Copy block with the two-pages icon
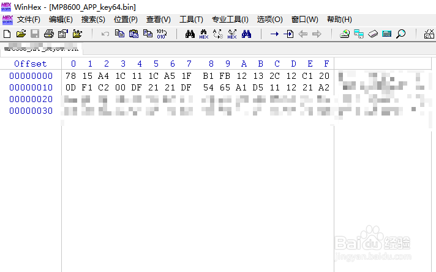Image resolution: width=436 pixels, height=272 pixels. tap(119, 34)
